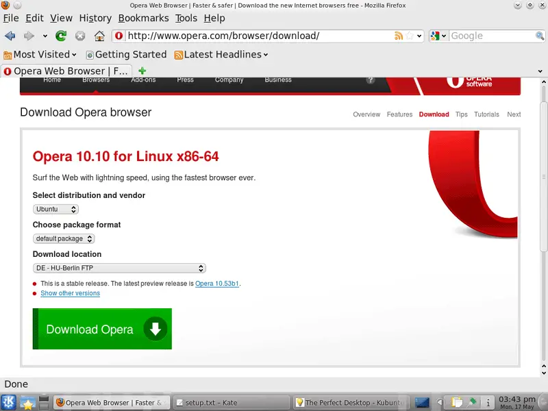This screenshot has height=411, width=548.
Task: Expand the Most Visited bookmarks folder
Action: click(40, 55)
